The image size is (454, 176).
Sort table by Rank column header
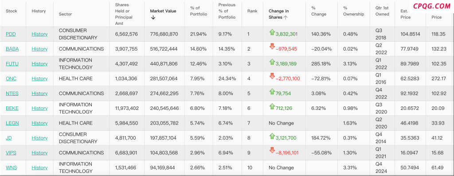[x=252, y=11]
